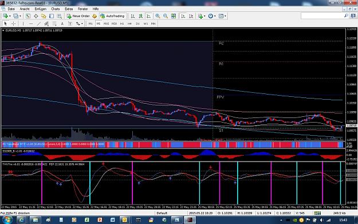Viewport: 358px width, 224px height.
Task: Open the Charts menu
Action: 55,9
